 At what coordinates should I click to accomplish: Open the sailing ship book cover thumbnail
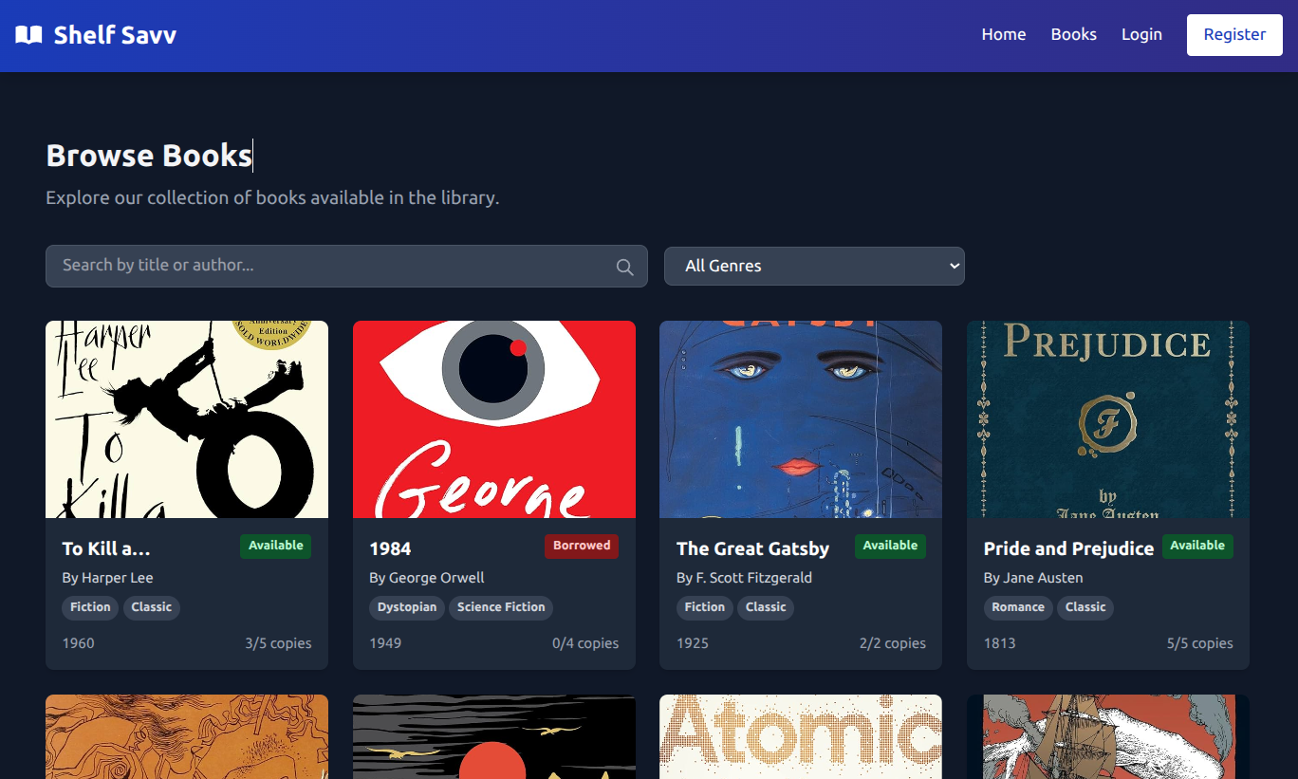1108,736
